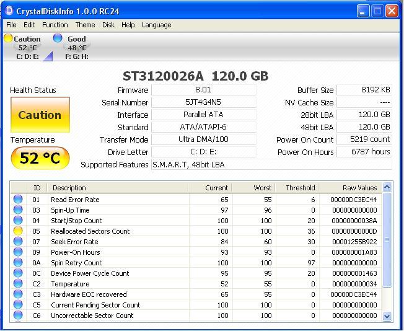The width and height of the screenshot is (404, 331).
Task: Click the yellow Caution disk status orb
Action: coord(8,38)
